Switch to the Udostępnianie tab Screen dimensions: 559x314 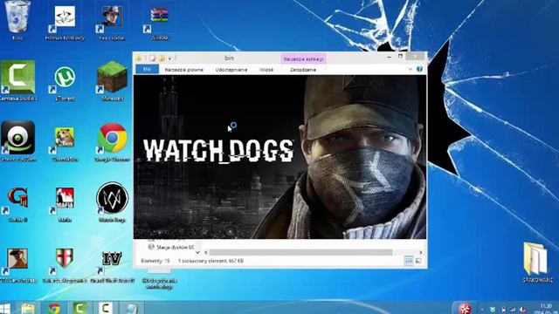(x=231, y=70)
